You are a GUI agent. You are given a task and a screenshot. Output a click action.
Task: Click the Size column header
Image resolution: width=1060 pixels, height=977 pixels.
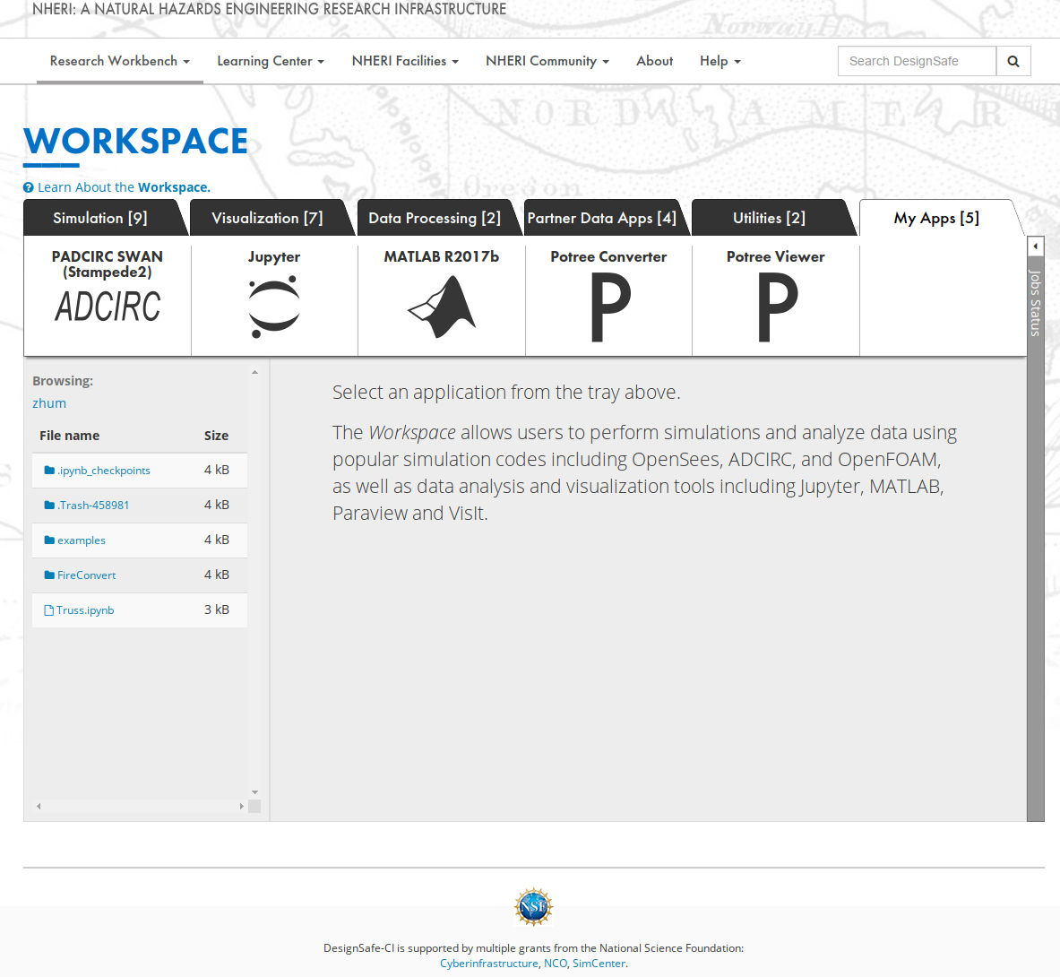pos(216,436)
